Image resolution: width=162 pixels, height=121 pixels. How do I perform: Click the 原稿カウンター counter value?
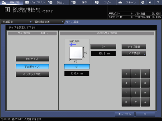[132, 14]
